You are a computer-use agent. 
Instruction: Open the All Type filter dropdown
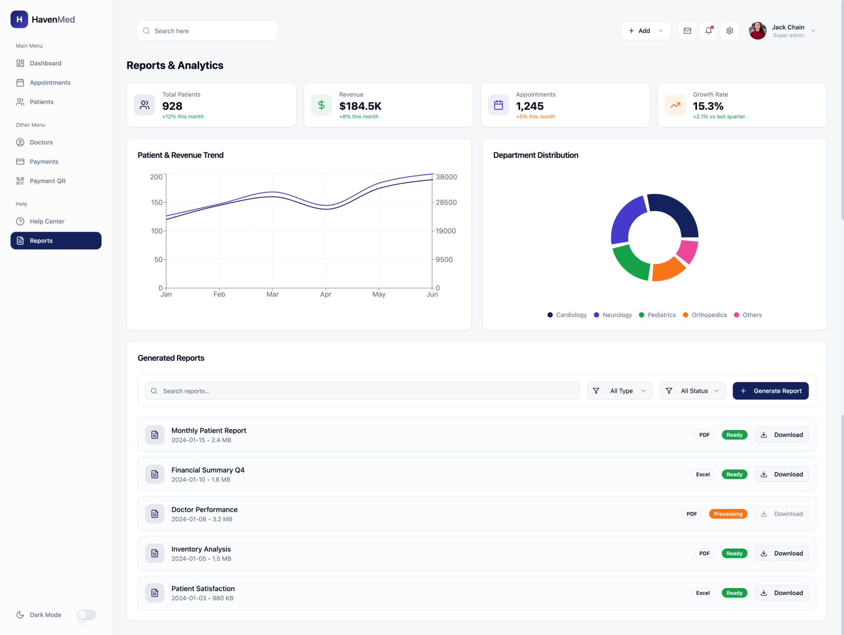619,391
